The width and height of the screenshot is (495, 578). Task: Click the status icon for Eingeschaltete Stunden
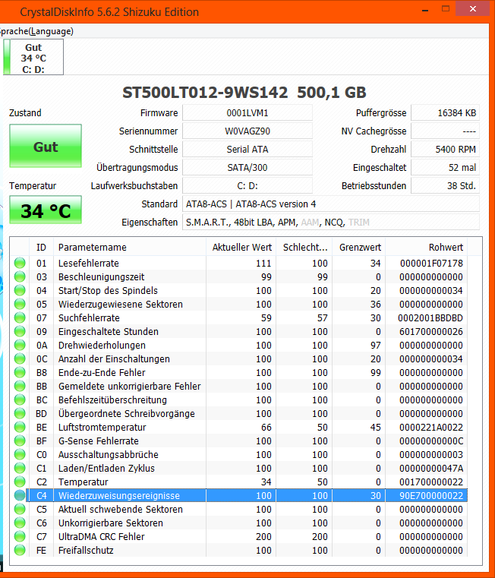tap(20, 331)
